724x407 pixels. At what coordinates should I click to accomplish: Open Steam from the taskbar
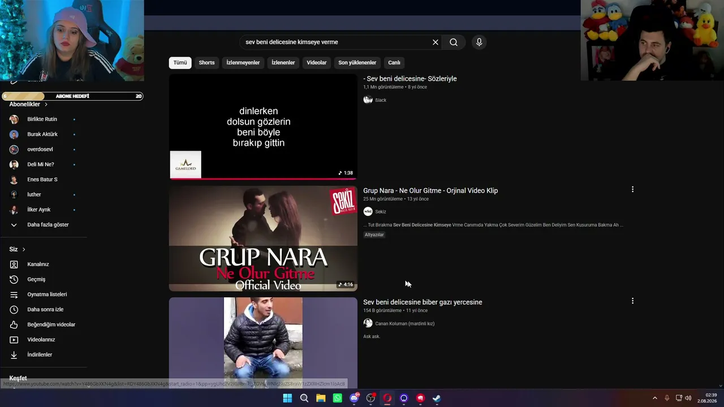(437, 398)
